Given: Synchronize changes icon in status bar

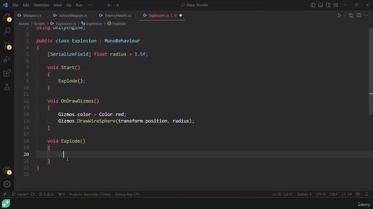Looking at the screenshot, I should [x=33, y=194].
